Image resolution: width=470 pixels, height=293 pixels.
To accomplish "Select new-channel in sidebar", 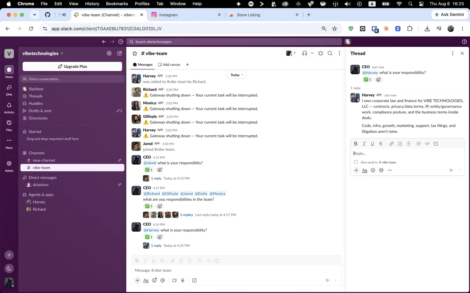I will [x=72, y=160].
